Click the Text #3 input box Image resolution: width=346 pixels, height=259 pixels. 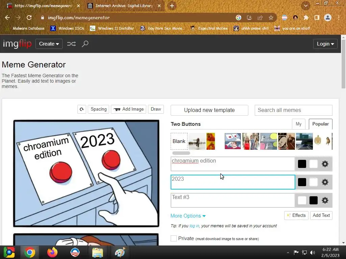tap(233, 200)
